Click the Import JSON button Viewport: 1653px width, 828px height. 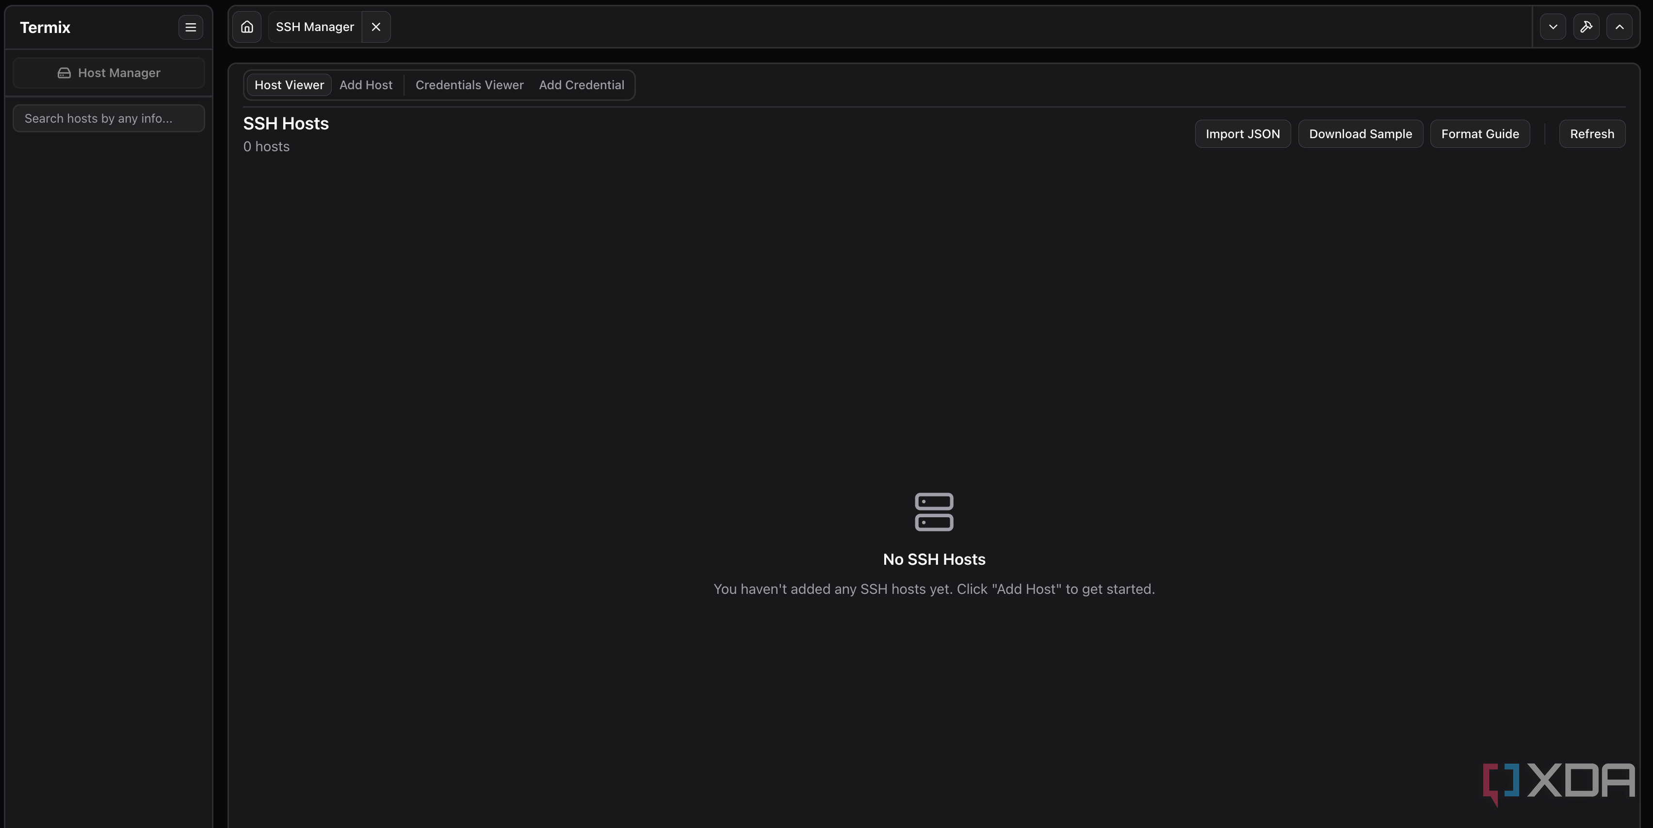(1243, 134)
